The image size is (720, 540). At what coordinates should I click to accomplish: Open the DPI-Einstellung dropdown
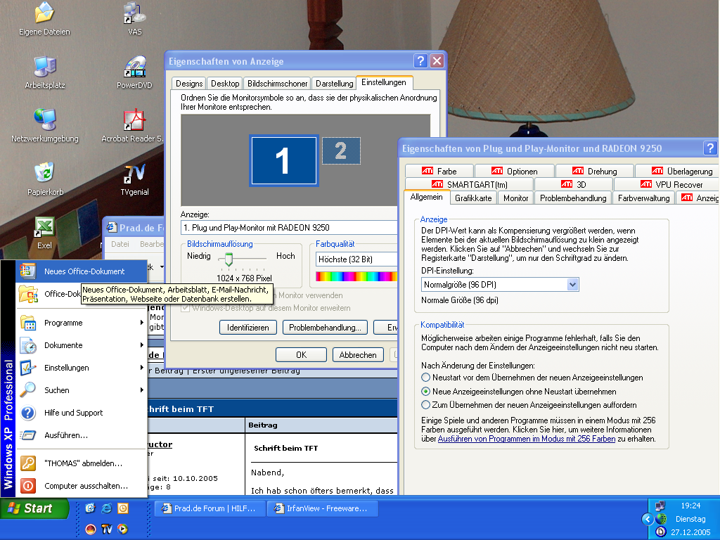click(572, 285)
